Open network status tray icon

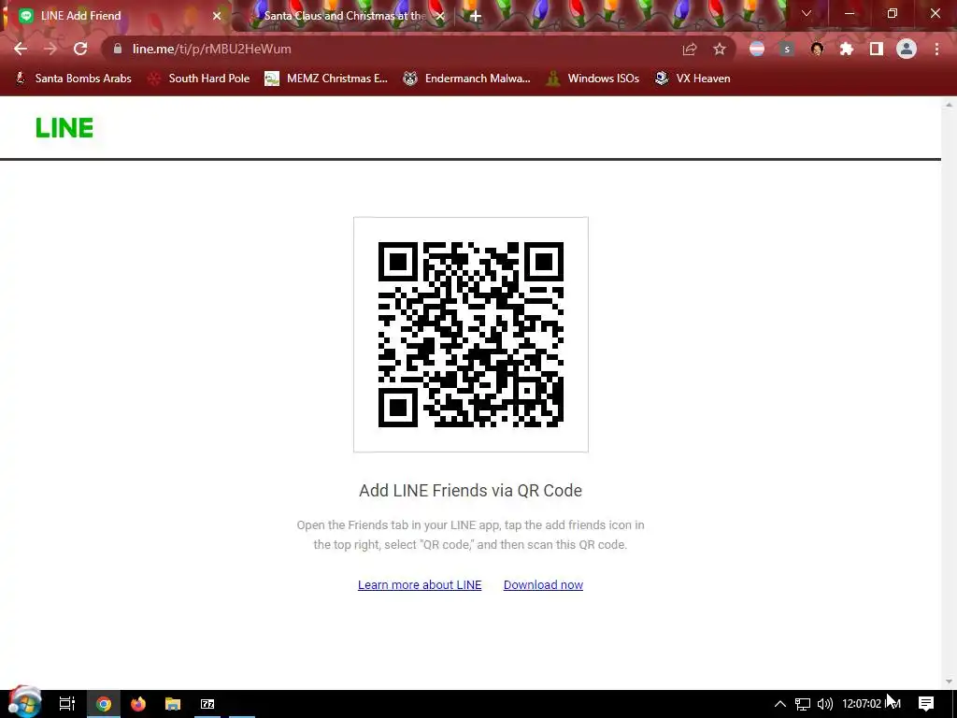pos(803,704)
